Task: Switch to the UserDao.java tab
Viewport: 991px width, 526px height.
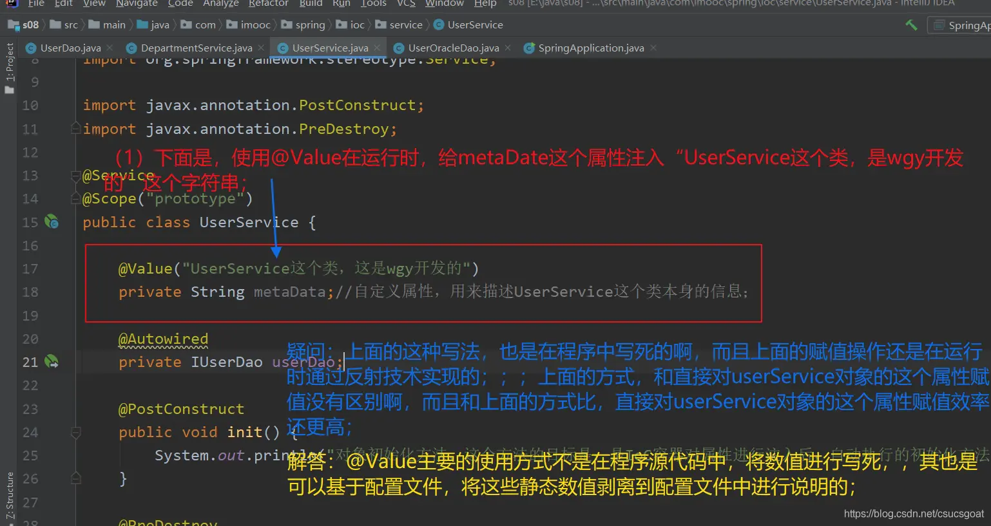Action: pyautogui.click(x=70, y=48)
